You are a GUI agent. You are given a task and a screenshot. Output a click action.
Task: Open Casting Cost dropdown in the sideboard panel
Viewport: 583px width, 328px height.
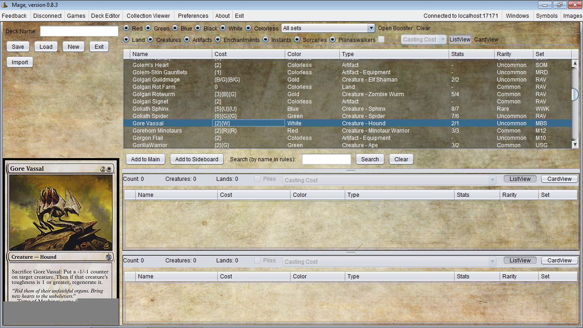tap(389, 261)
